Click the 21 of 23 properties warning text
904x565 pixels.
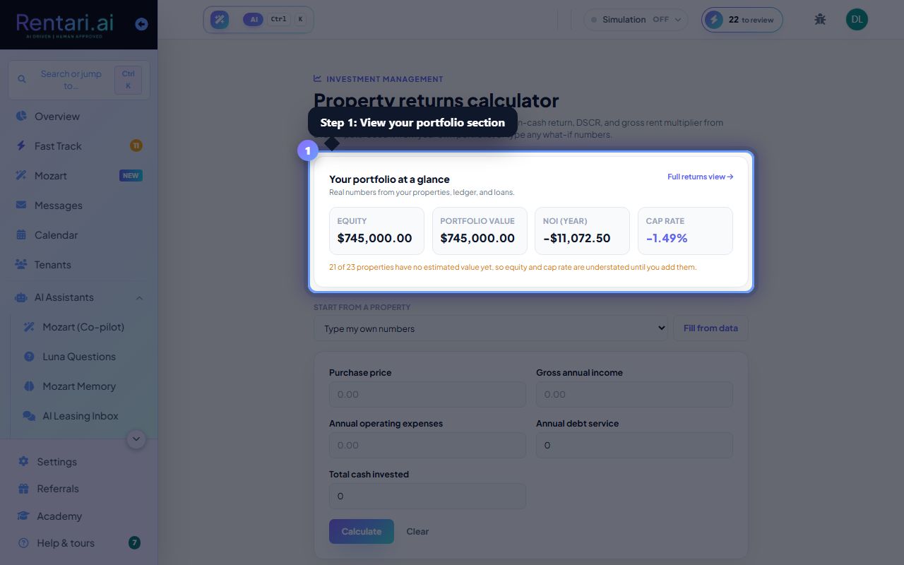pos(513,268)
